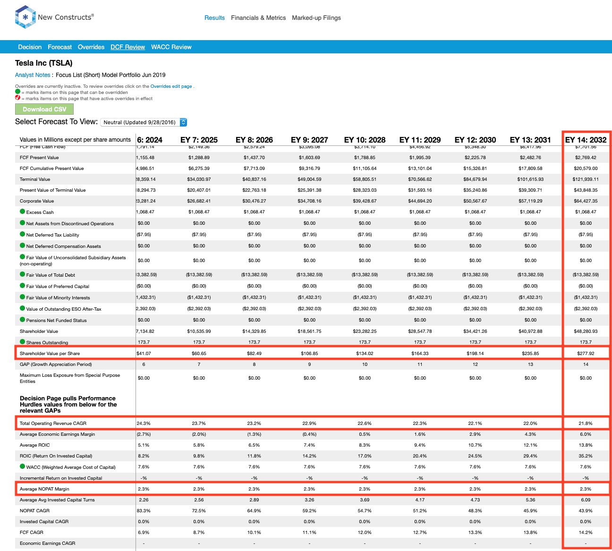Click the NOPAT CAGR 43.9% value
Viewport: 612px width, 551px height.
(586, 510)
